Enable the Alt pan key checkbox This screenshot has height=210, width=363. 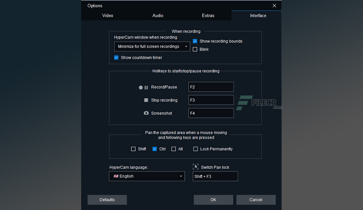pyautogui.click(x=174, y=149)
